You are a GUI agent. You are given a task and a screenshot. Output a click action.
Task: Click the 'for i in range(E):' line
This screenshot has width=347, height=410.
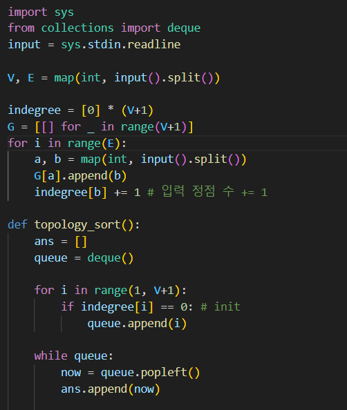pyautogui.click(x=67, y=143)
